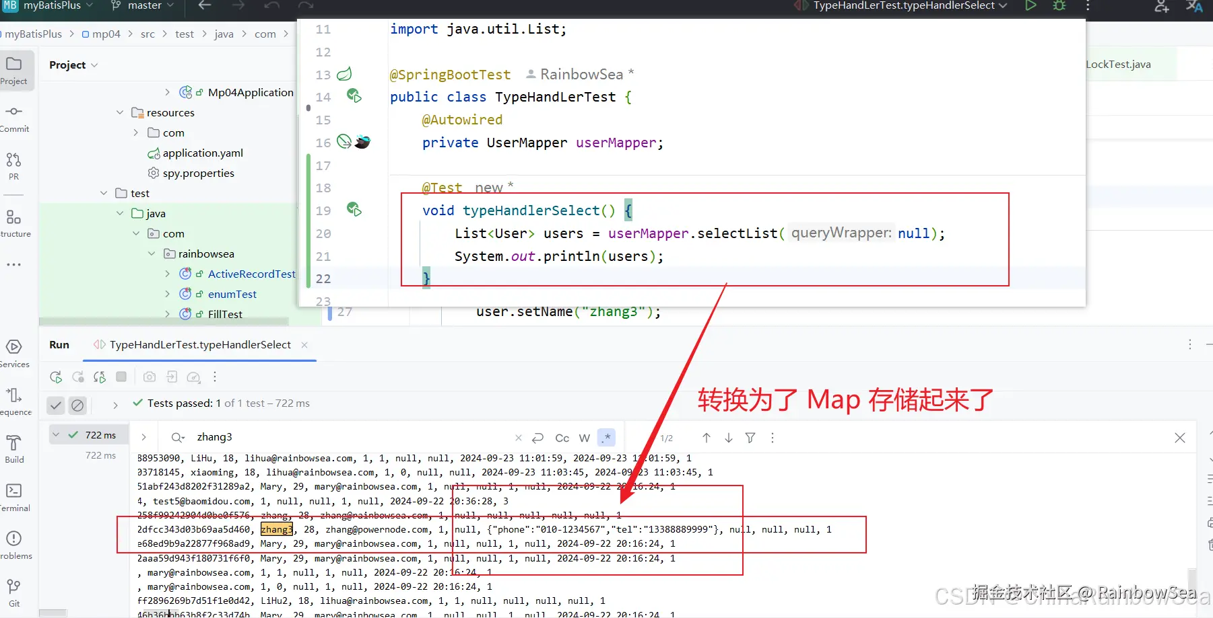Run TypeHandLerTest.typeHandlerSelect from top toolbar
This screenshot has width=1213, height=618.
[x=1030, y=5]
